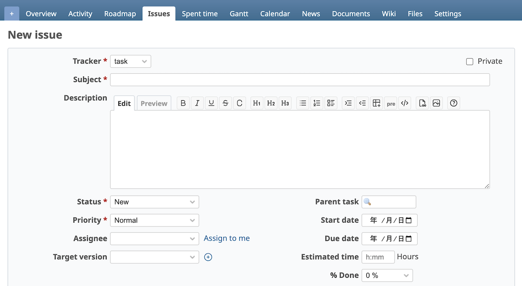Screen dimensions: 522x286
Task: Apply bold formatting in the description toolbar
Action: 183,103
